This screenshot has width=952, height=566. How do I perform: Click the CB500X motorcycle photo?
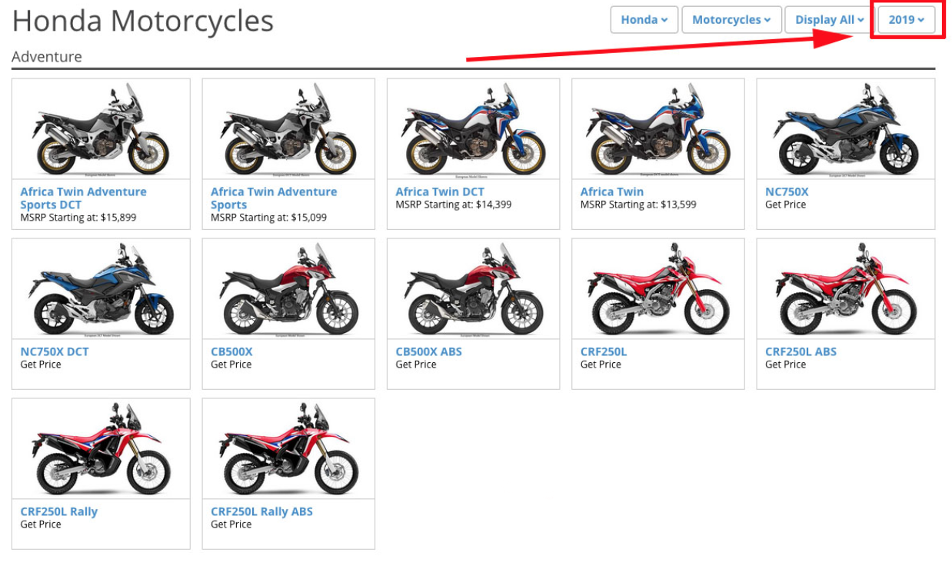[288, 289]
